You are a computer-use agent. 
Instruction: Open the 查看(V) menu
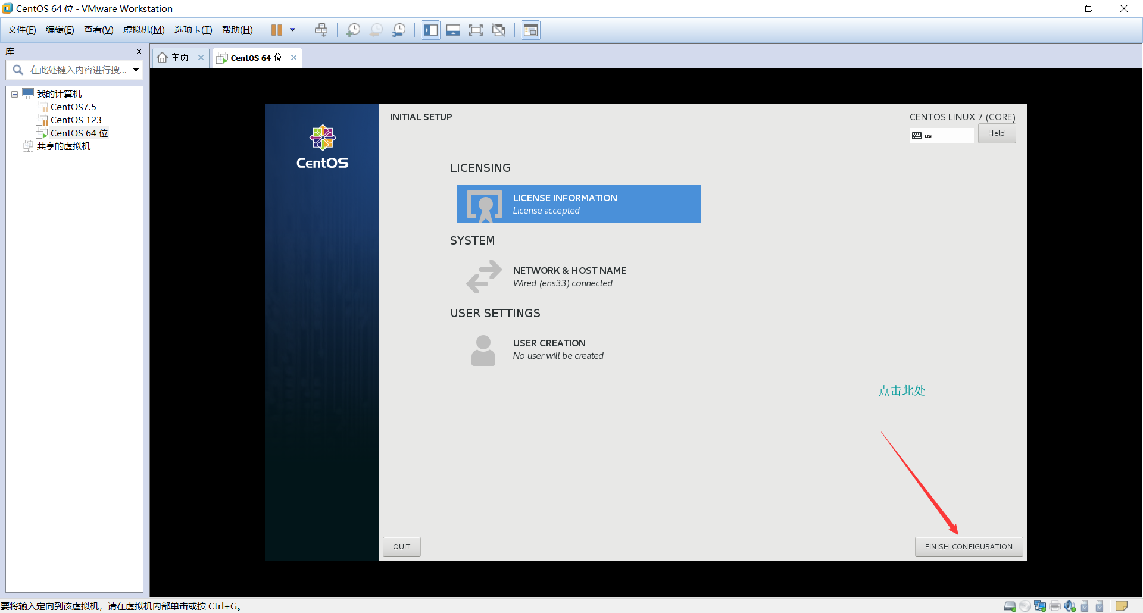(x=98, y=30)
